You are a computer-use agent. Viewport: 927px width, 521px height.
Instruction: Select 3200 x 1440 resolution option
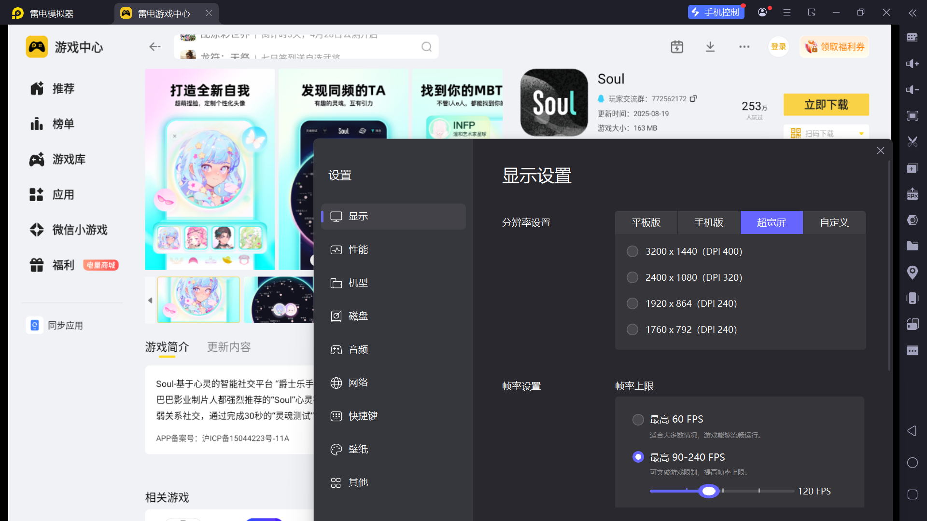click(x=632, y=251)
